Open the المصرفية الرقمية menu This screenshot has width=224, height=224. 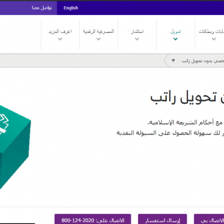click(98, 32)
